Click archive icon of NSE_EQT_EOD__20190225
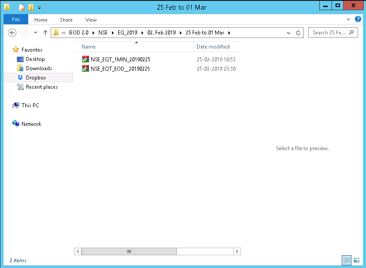366x268 pixels. (86, 68)
